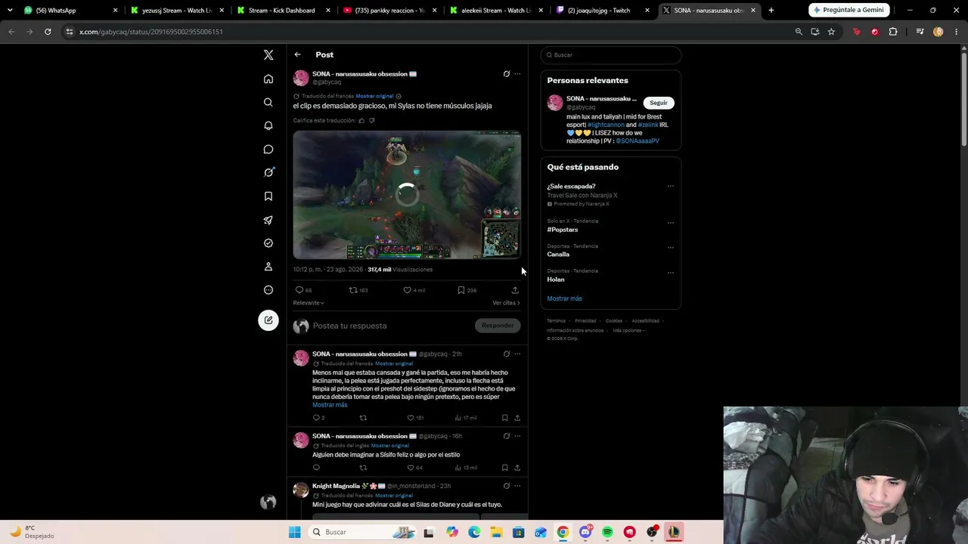Click 'Pregúntale a Gemini' button
The width and height of the screenshot is (968, 544).
tap(849, 11)
